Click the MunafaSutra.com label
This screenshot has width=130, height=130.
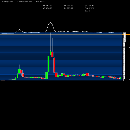(25, 2)
